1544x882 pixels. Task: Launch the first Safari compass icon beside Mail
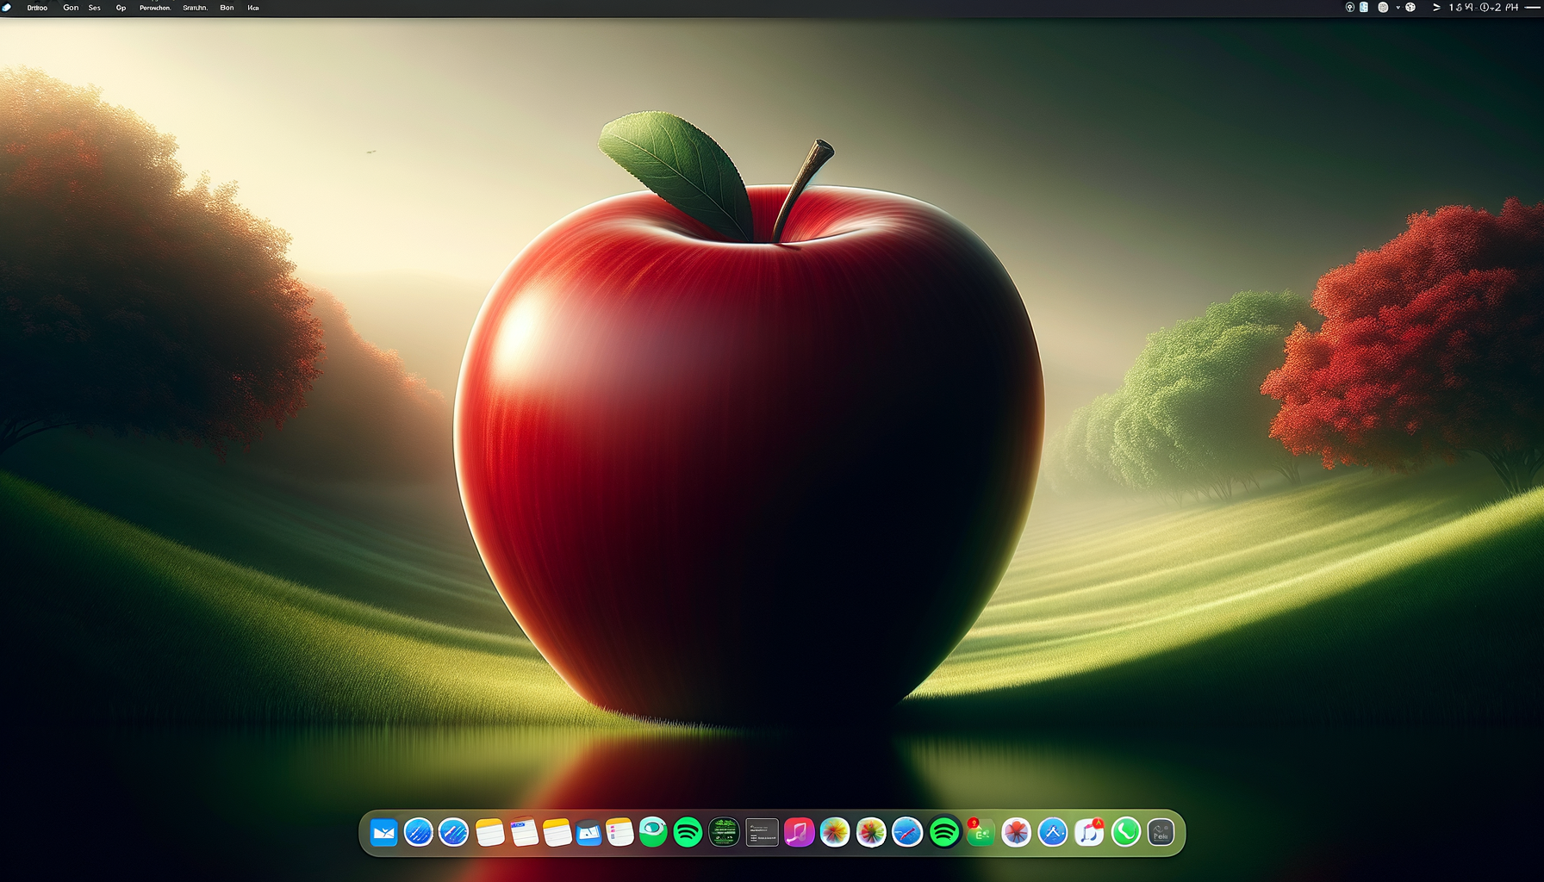point(419,833)
